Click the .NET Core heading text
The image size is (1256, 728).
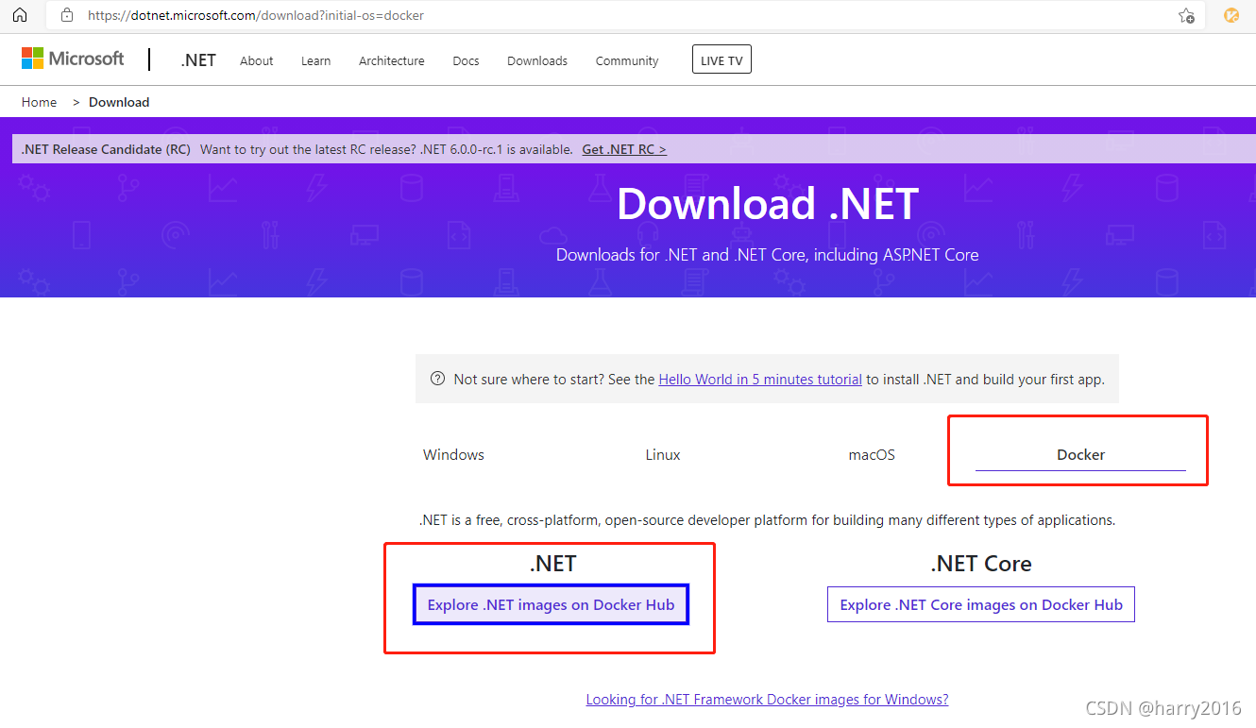[981, 564]
